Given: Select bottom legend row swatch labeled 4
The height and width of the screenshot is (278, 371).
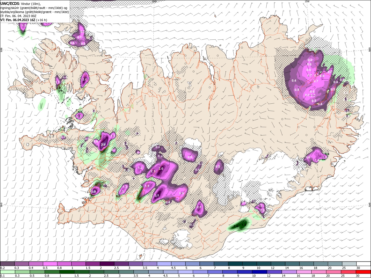Looking at the screenshot, I should [156, 272].
